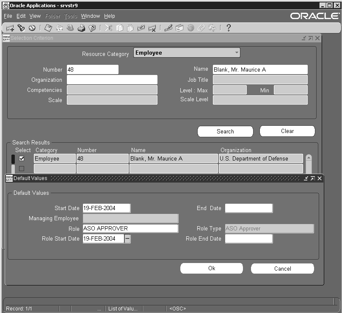This screenshot has height=313, width=342.
Task: Open the File menu
Action: tap(8, 16)
